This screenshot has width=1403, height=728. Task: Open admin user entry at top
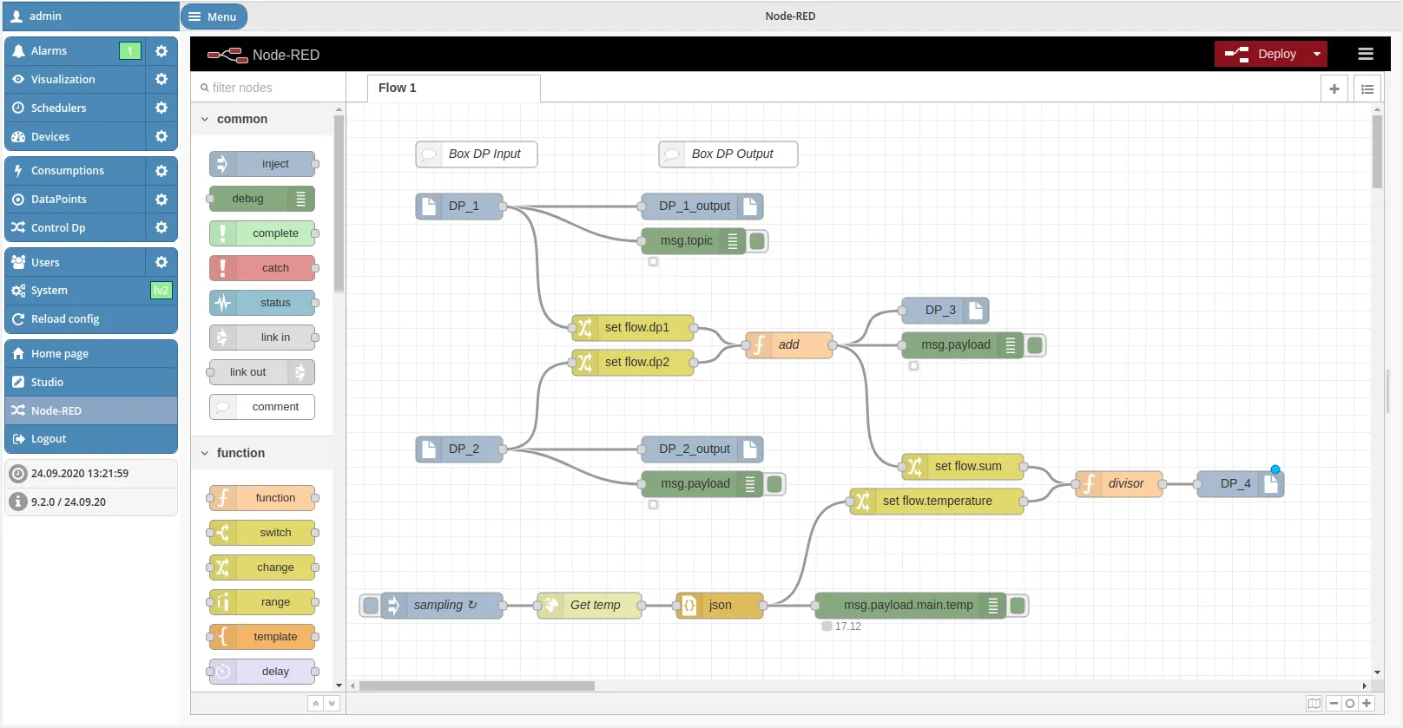click(x=90, y=16)
